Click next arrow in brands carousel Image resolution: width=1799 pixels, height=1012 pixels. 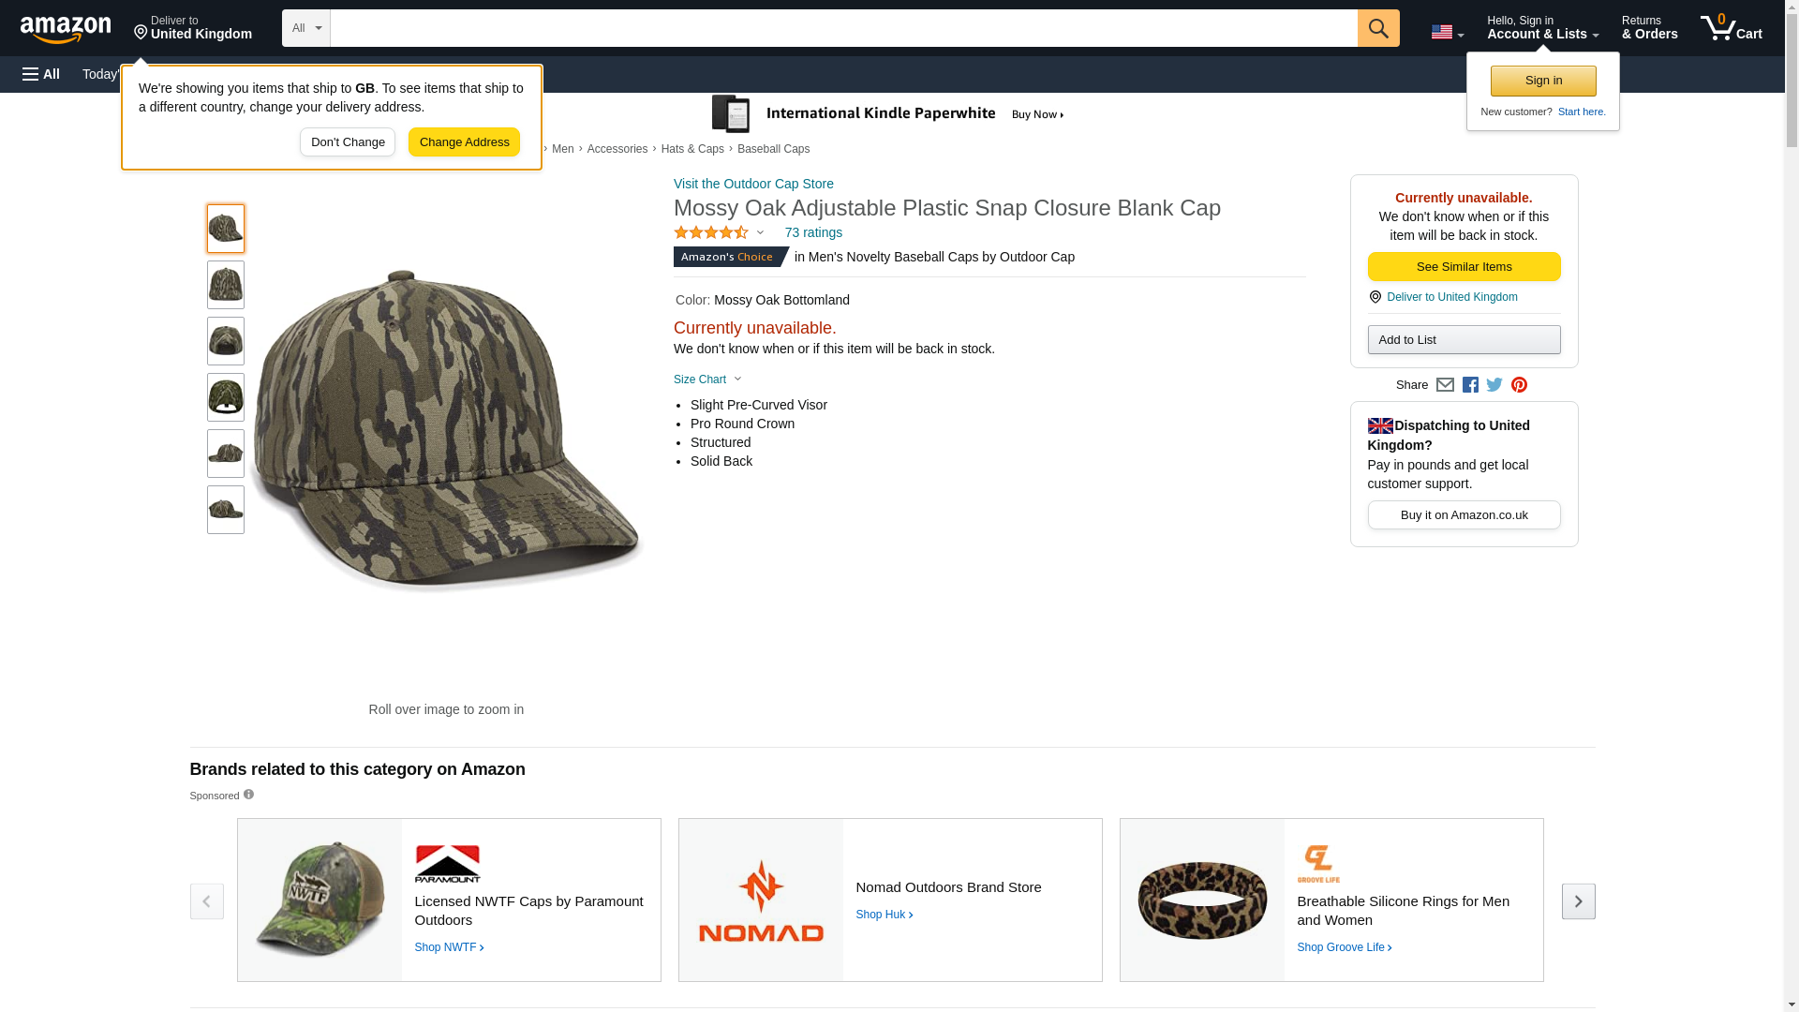(x=1578, y=900)
